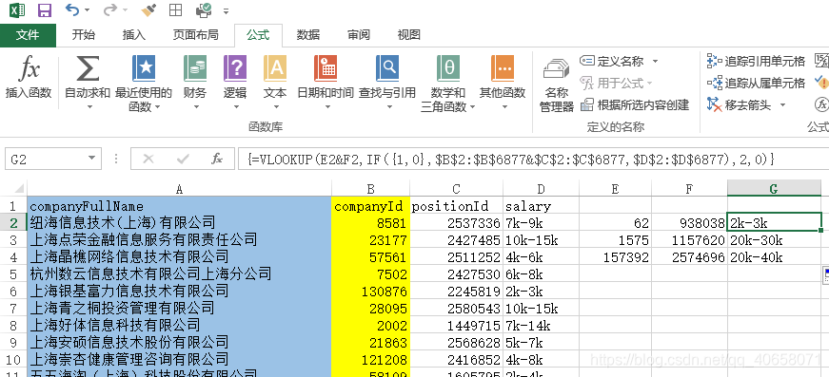The width and height of the screenshot is (829, 377).
Task: Click Create from Selection button
Action: tap(635, 104)
